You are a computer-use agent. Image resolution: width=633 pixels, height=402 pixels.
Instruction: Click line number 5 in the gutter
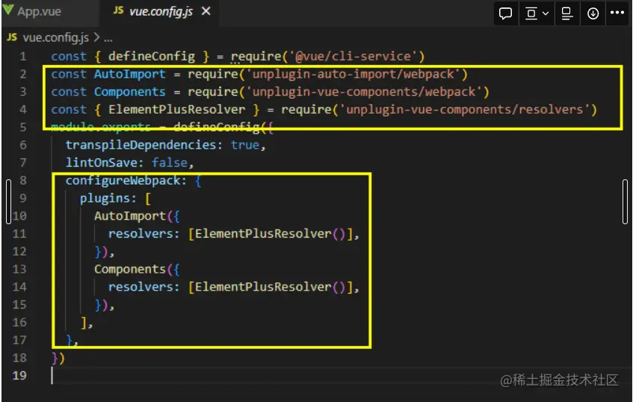[x=23, y=127]
